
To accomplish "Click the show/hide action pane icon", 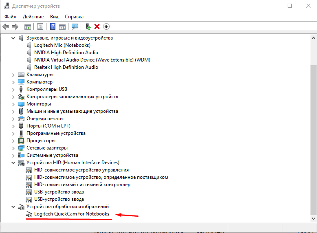I will 62,26.
